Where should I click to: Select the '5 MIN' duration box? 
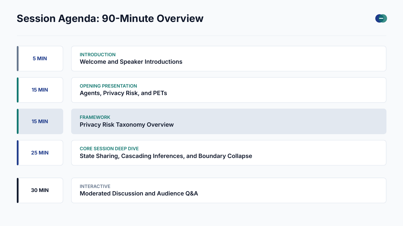(x=40, y=59)
